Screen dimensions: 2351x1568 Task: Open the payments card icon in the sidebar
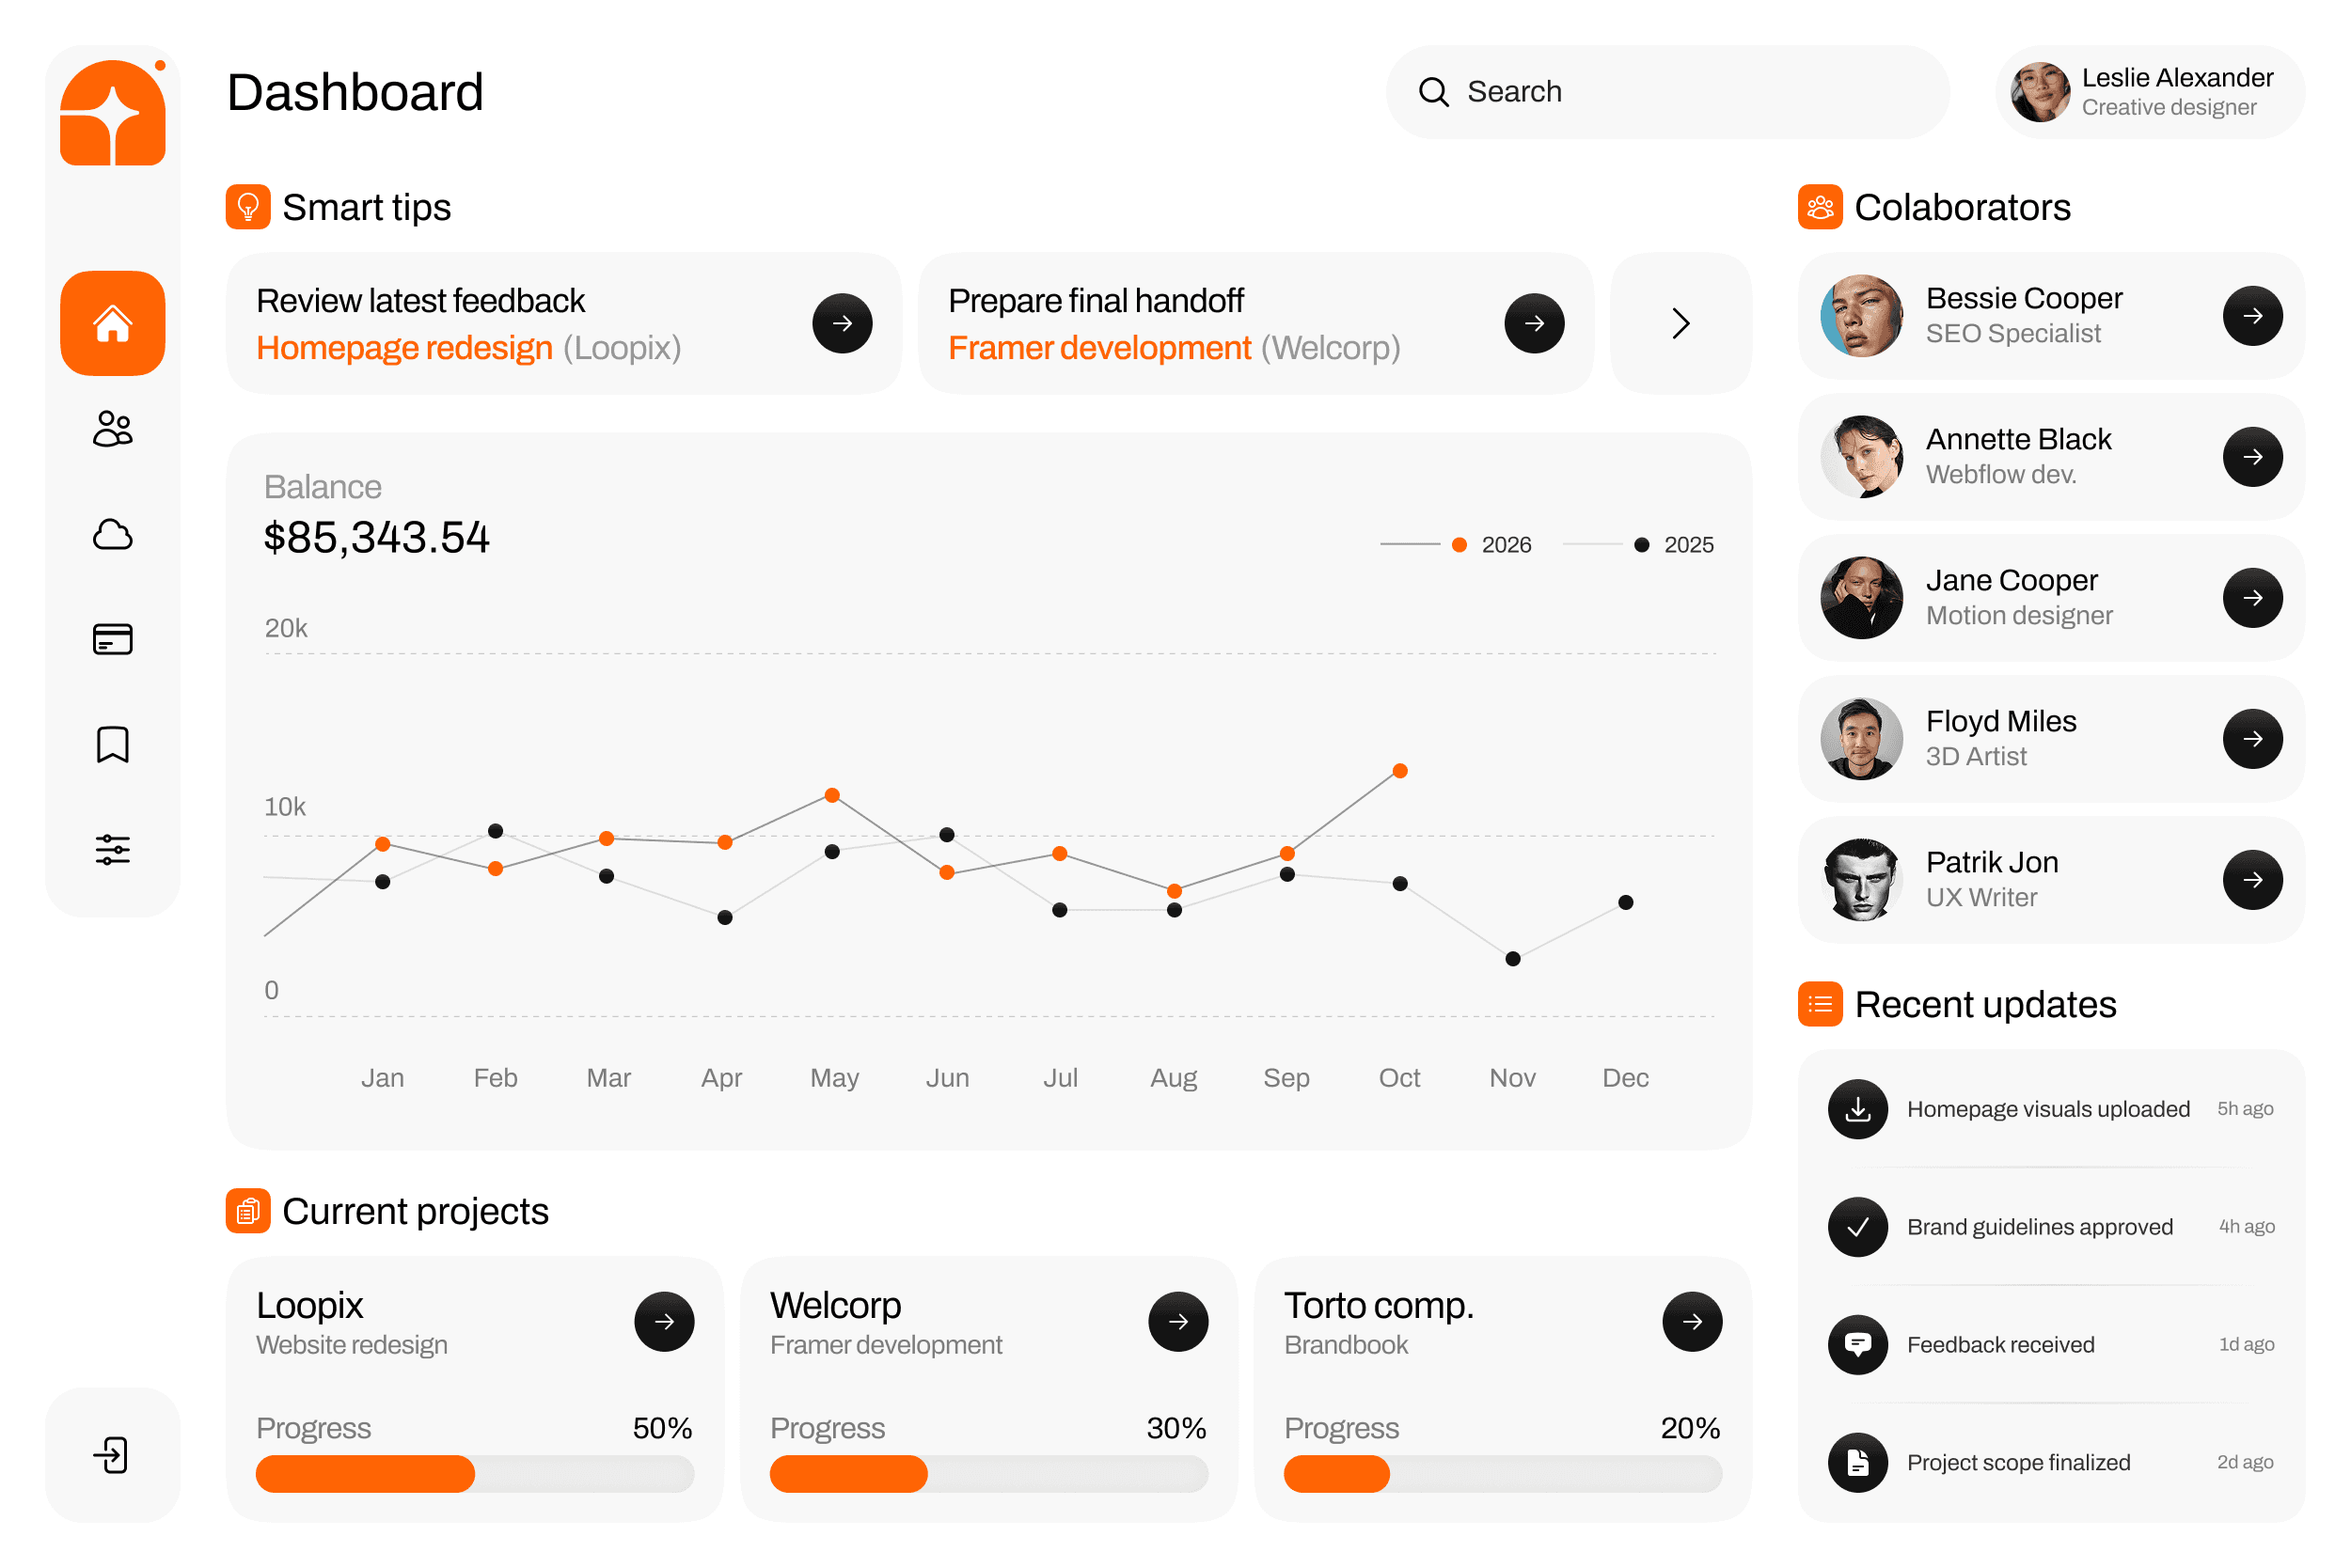113,639
